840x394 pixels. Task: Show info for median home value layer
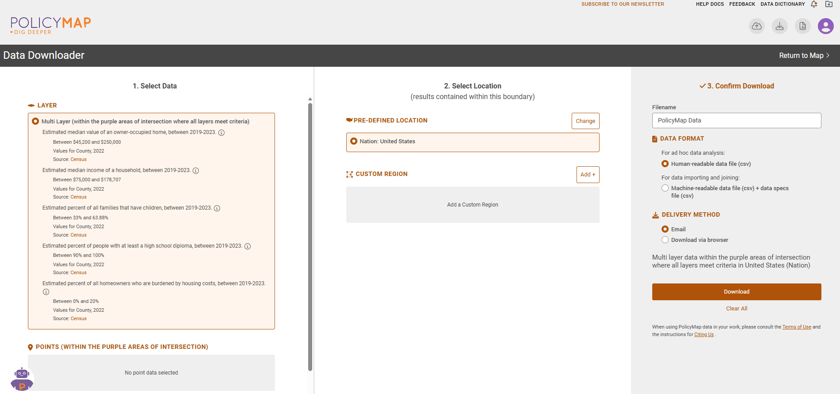tap(221, 133)
